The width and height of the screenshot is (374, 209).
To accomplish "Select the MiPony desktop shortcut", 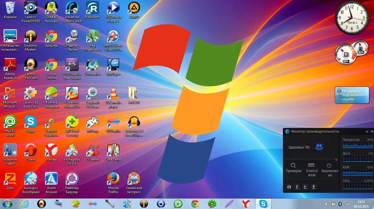I will click(x=92, y=124).
